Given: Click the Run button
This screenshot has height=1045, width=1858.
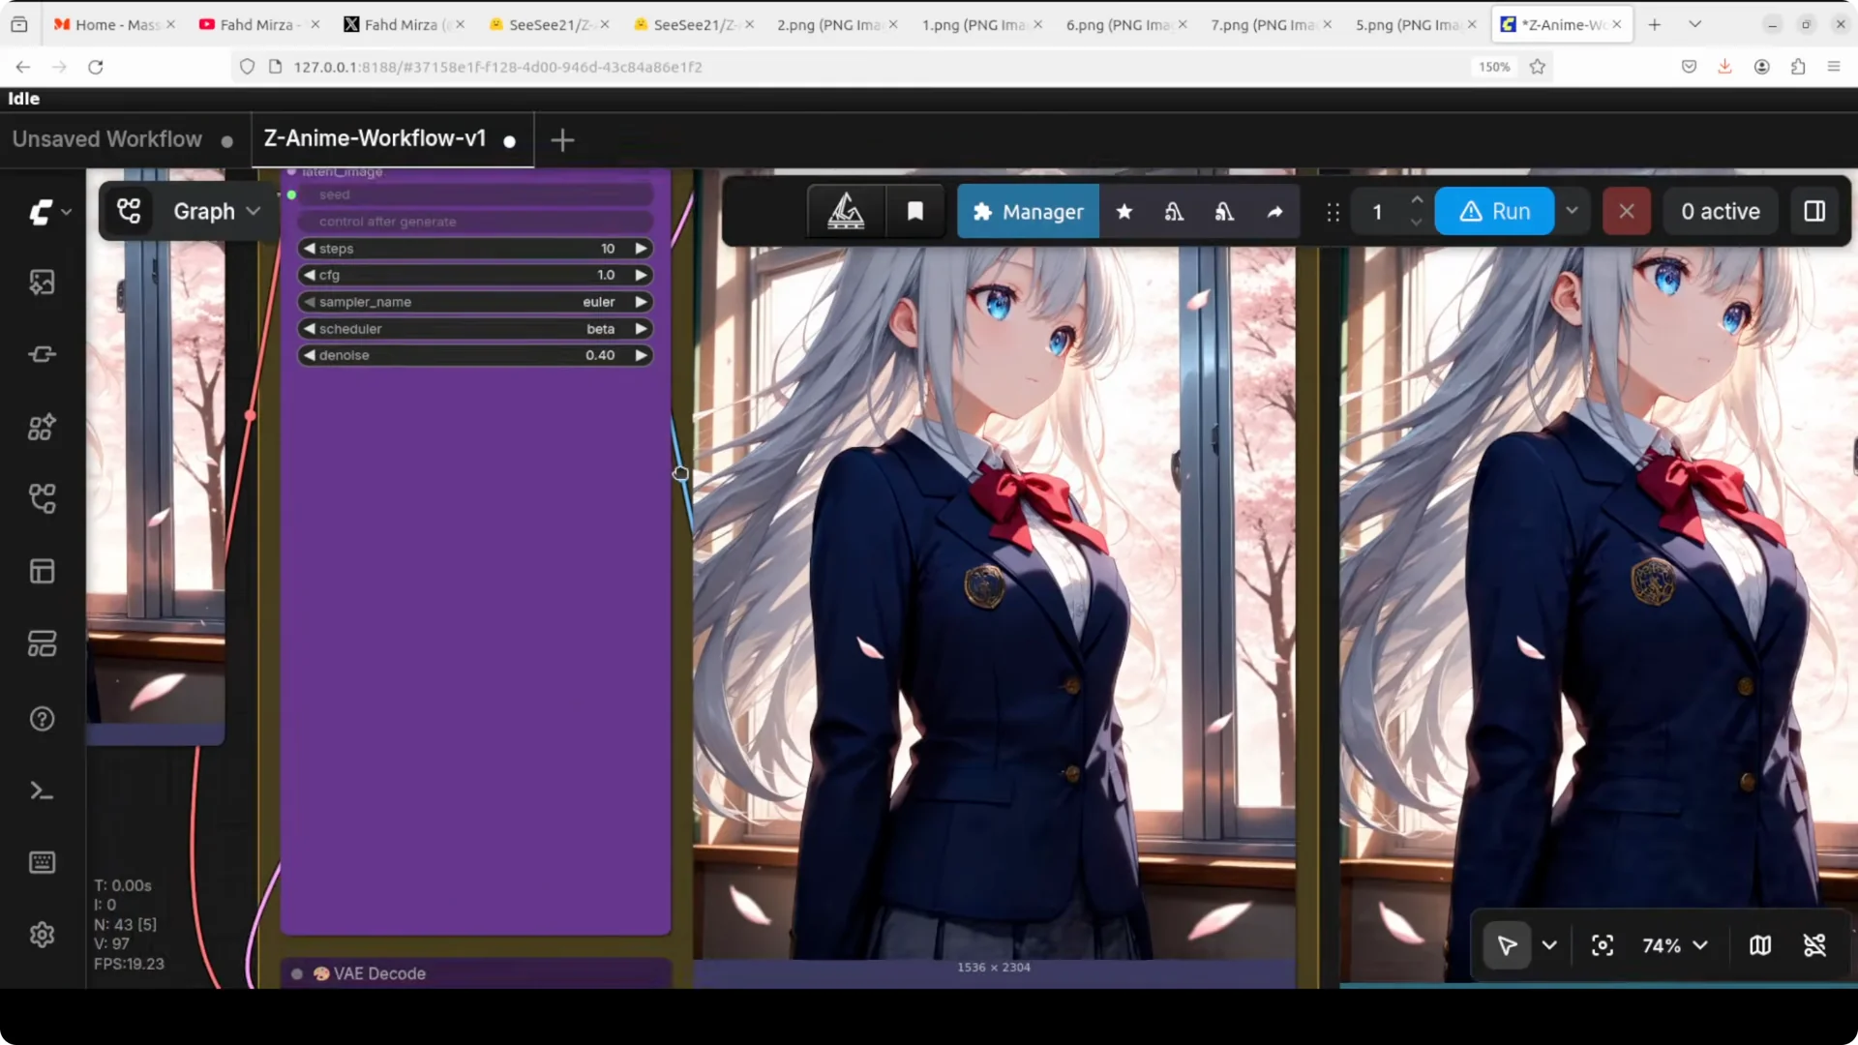Looking at the screenshot, I should tap(1494, 211).
